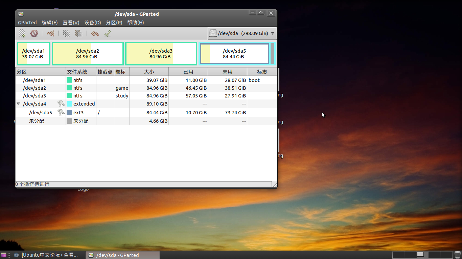
Task: Sort by 标志 column header
Action: [262, 71]
